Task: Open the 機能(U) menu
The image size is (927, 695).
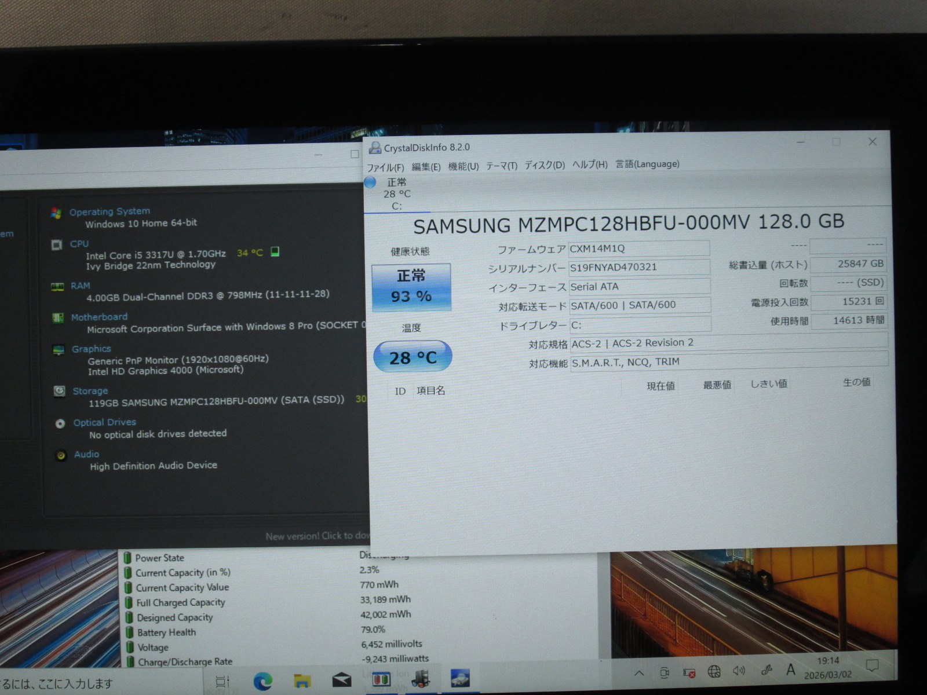Action: coord(463,166)
